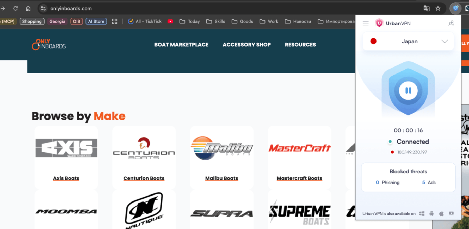Click the Only Inboards site logo
This screenshot has width=469, height=229.
[49, 45]
